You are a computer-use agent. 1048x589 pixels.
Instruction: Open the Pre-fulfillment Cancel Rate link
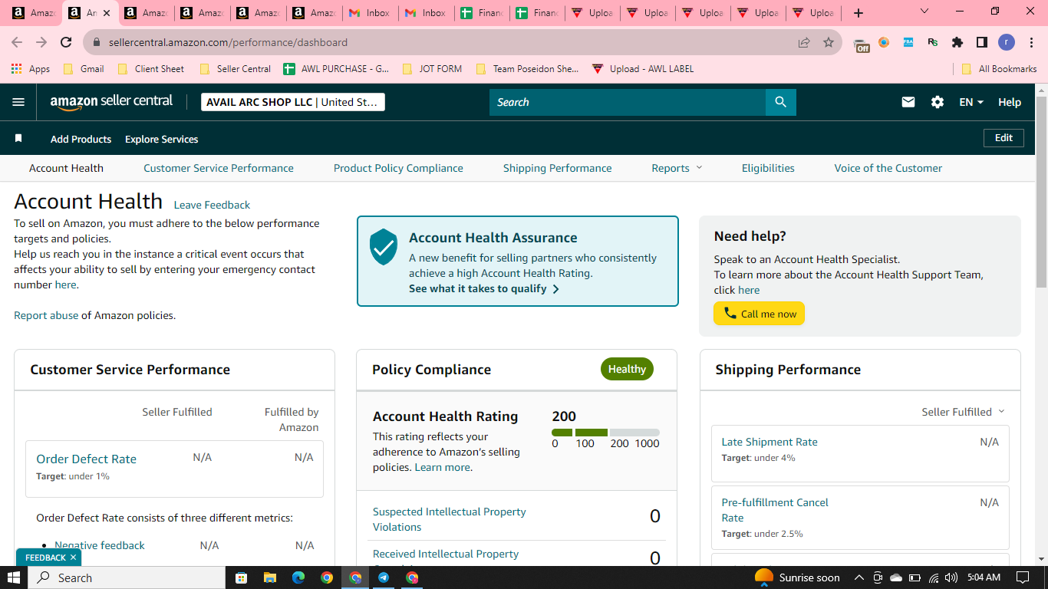[x=775, y=510]
